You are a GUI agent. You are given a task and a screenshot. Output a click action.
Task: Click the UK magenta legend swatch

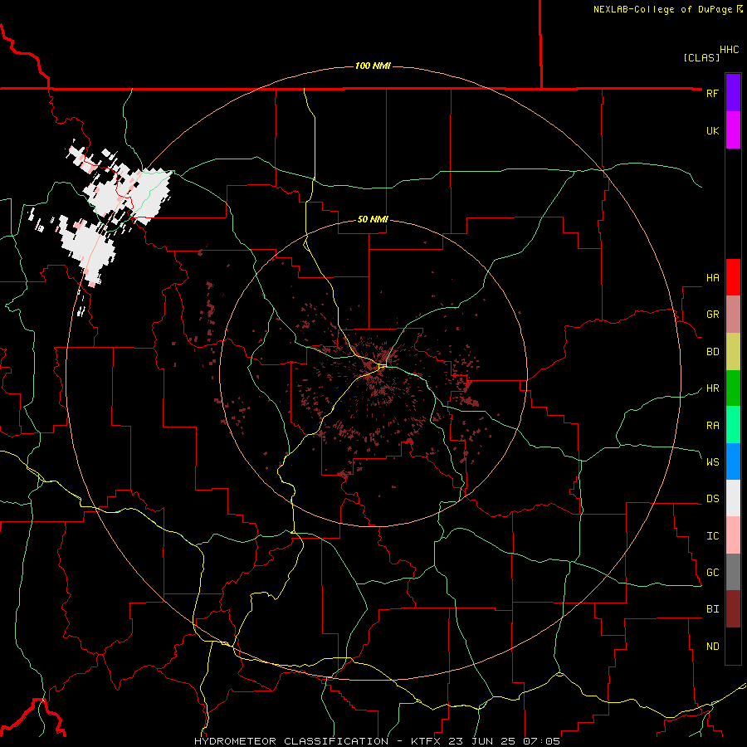(x=733, y=130)
